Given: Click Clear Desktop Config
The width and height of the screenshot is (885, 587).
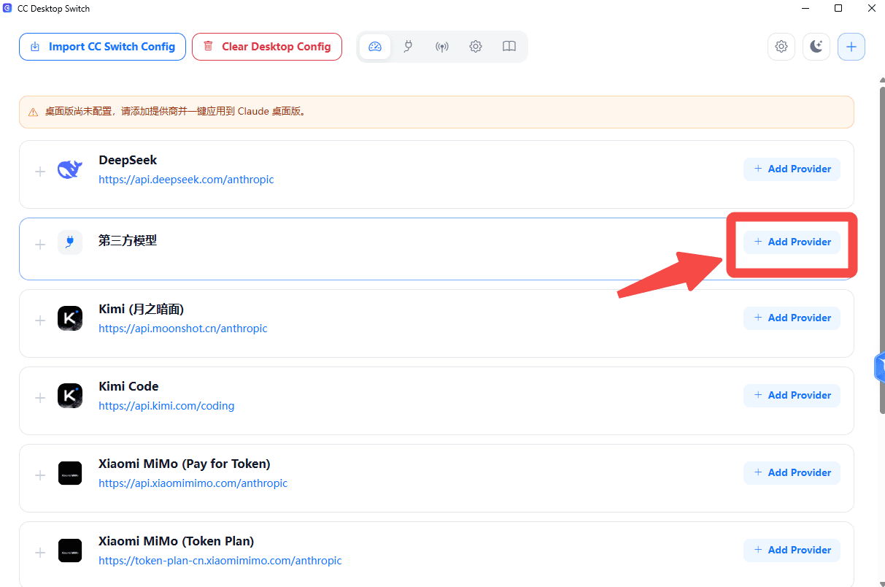Looking at the screenshot, I should click(267, 47).
